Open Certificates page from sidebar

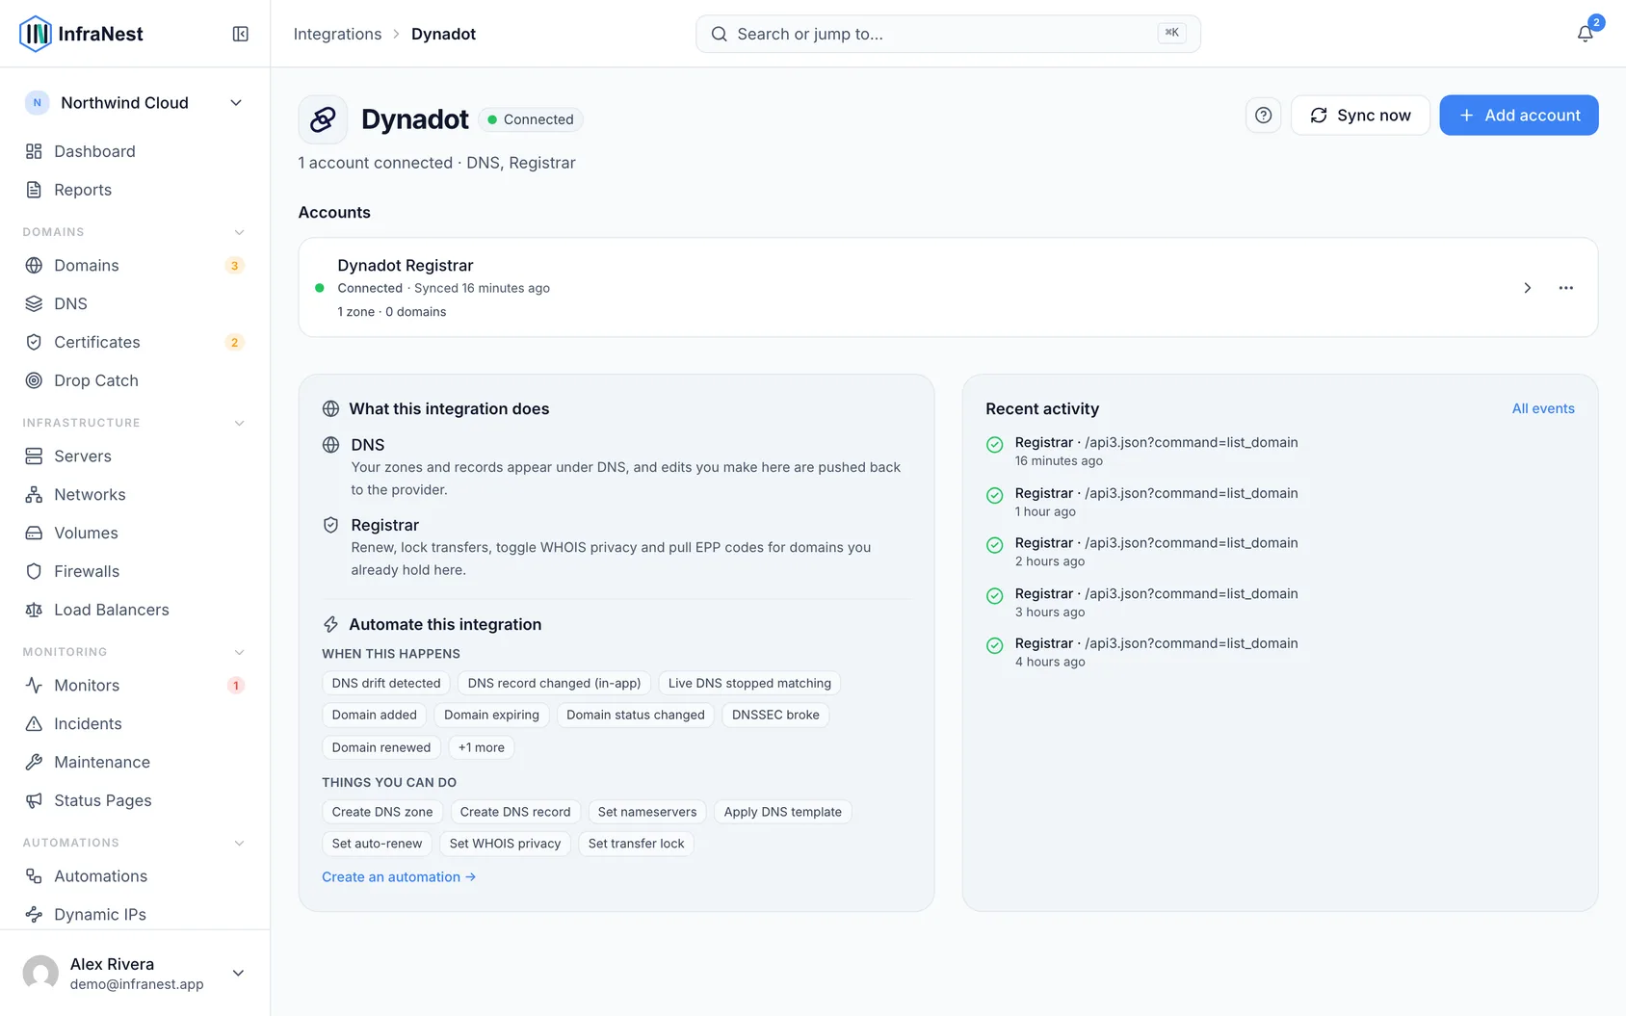pyautogui.click(x=135, y=342)
